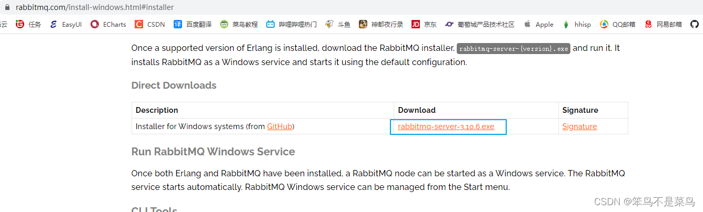Image resolution: width=703 pixels, height=212 pixels.
Task: Open the 菜鸟教程 bookmark
Action: tap(239, 24)
